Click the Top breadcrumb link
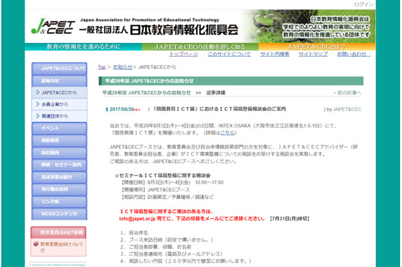This screenshot has height=267, width=402. (102, 67)
